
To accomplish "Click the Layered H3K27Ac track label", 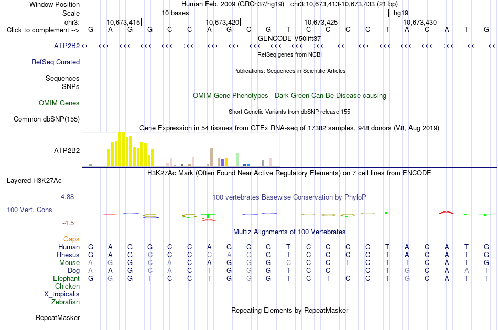I will [34, 180].
